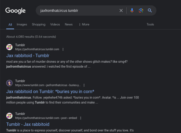Select the All results tab
Screen dimensions: 181x133
click(x=10, y=24)
